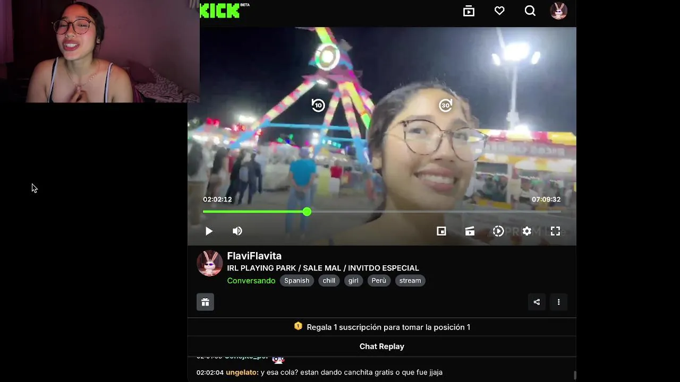Open video settings gear
Viewport: 680px width, 382px height.
(x=526, y=231)
